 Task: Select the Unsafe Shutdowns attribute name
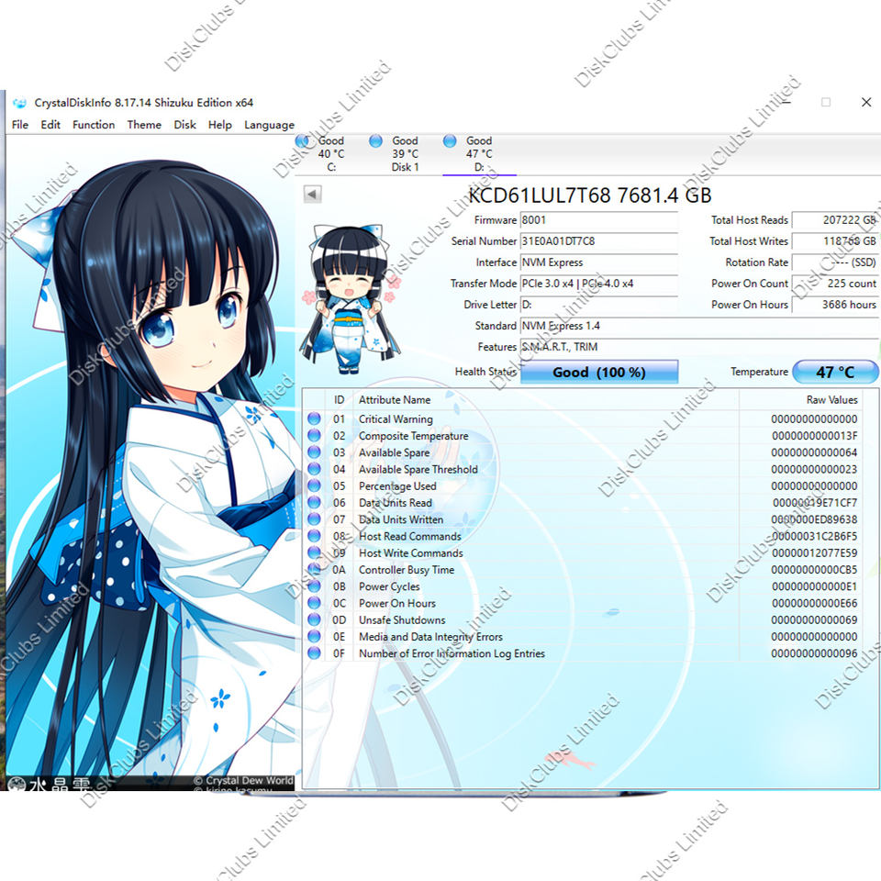tap(402, 620)
